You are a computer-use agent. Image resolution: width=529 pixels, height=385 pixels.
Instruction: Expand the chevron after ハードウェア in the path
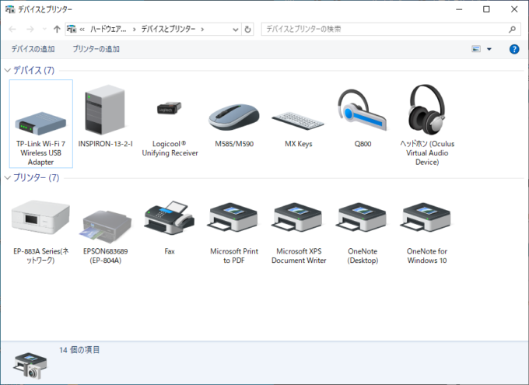pyautogui.click(x=135, y=30)
